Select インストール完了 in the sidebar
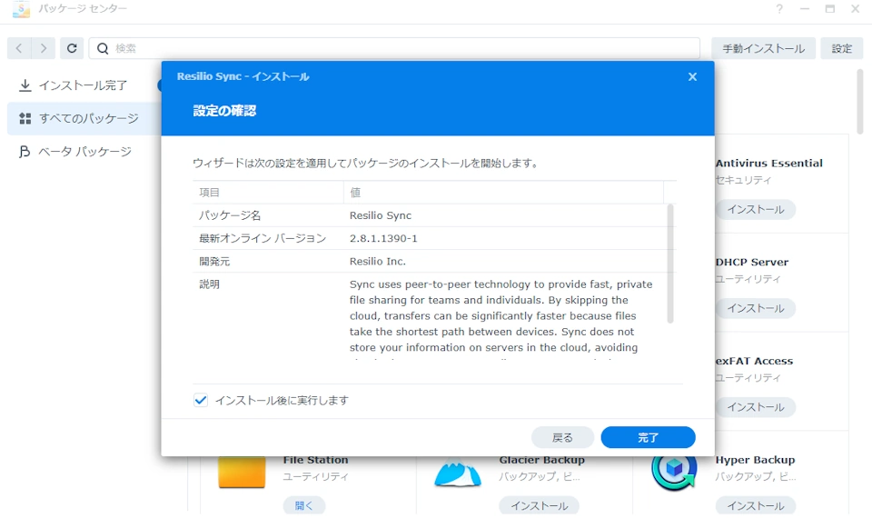This screenshot has width=872, height=518. click(83, 85)
